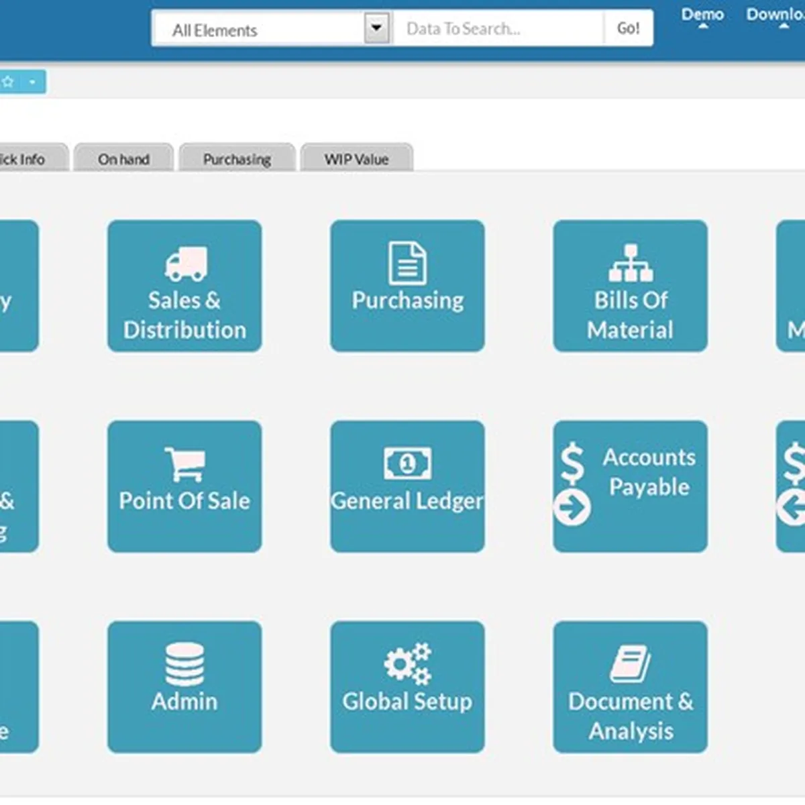This screenshot has width=805, height=805.
Task: Open the Bills Of Material tile
Action: [x=630, y=286]
